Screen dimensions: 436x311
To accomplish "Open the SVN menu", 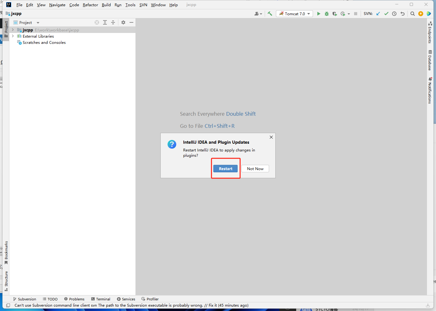I will coord(143,5).
